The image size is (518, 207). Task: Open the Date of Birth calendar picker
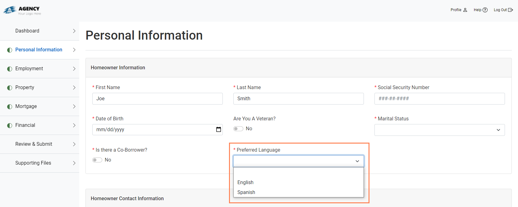[x=218, y=130]
